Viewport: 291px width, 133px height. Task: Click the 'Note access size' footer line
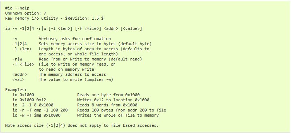82,125
